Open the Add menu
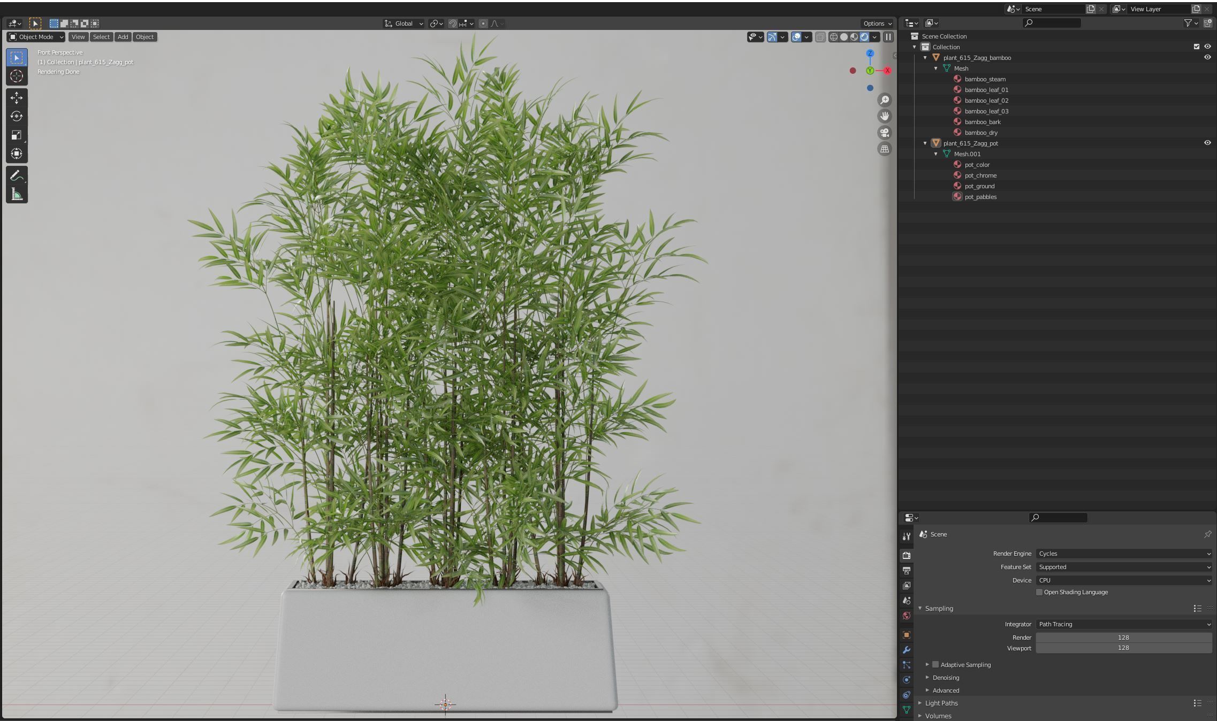This screenshot has height=721, width=1217. (x=123, y=37)
